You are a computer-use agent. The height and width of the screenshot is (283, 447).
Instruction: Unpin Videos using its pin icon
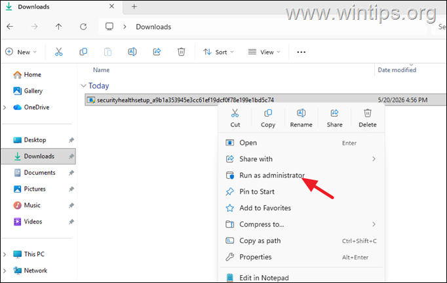click(x=71, y=221)
